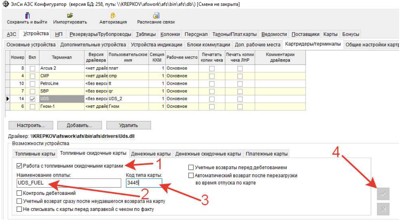Toggle Печать копии чека ЛНР for CMP
Screen dimensions: 400x223
click(x=240, y=76)
